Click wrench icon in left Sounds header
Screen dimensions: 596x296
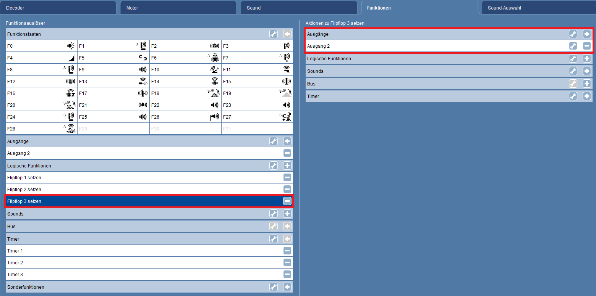274,214
